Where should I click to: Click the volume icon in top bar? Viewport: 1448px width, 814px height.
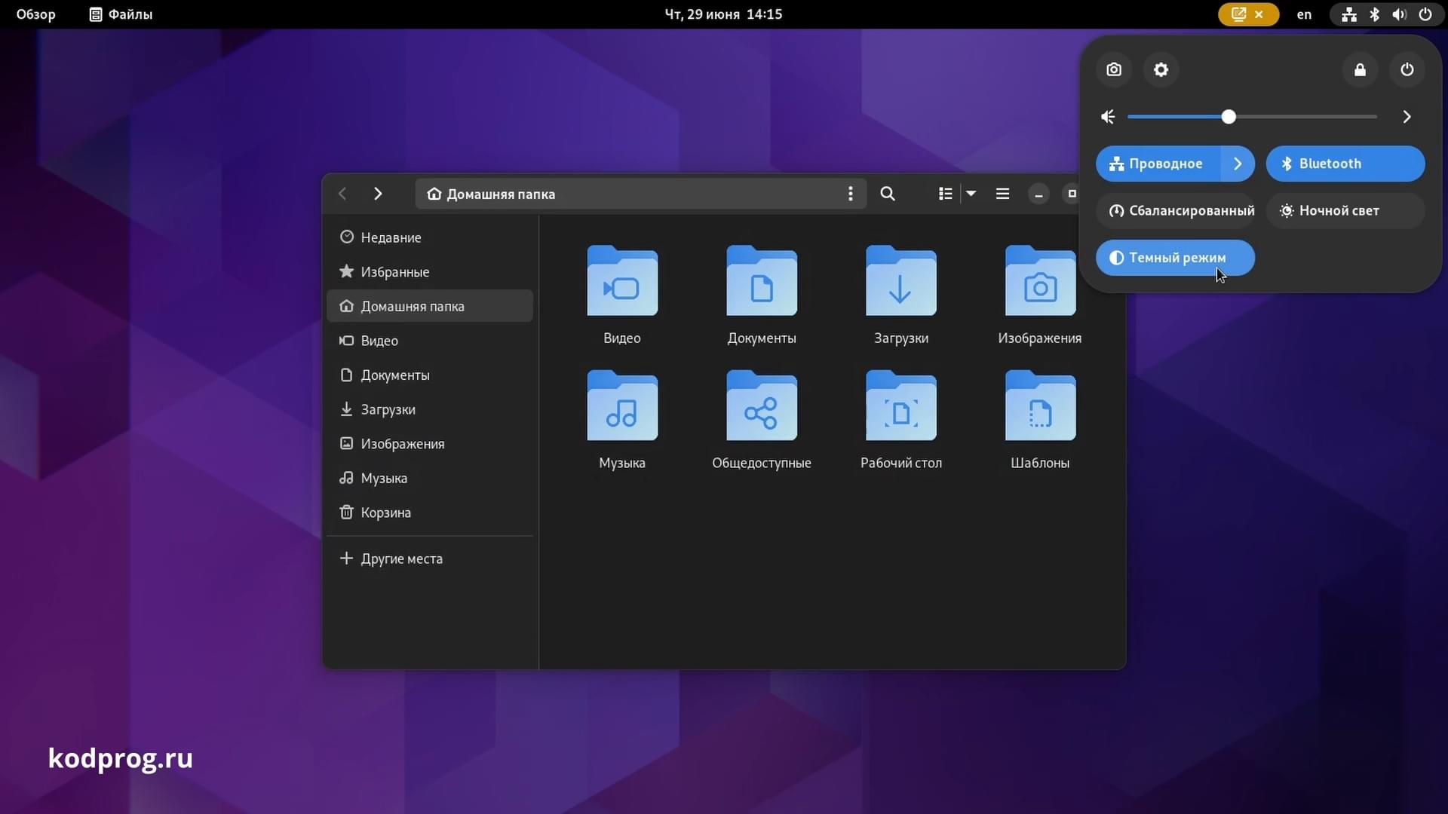point(1399,14)
